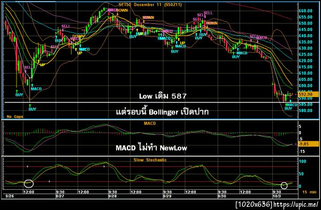Screen dimensions: 321x210
Task: Click the 585.00 price axis label
Action: coord(305,104)
